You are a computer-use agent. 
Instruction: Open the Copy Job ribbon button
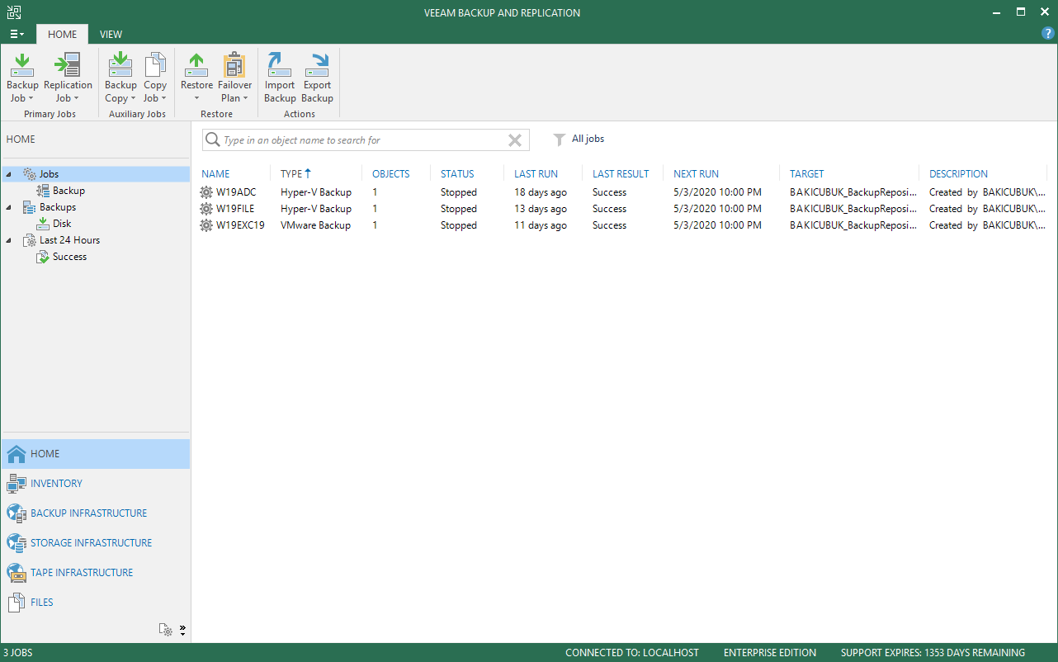[155, 78]
